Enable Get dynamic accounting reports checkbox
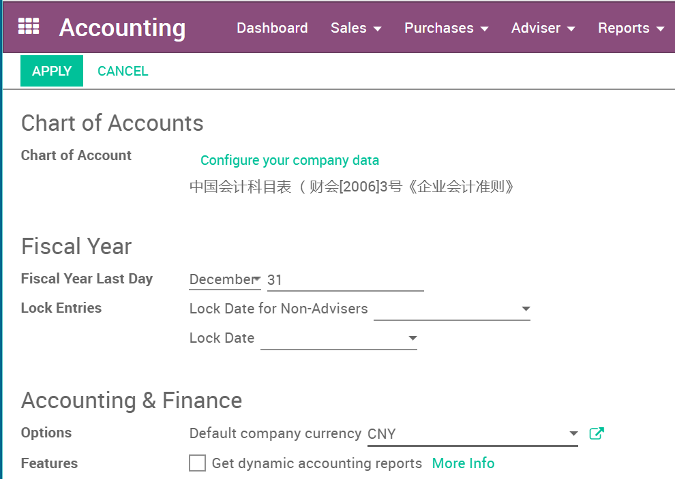This screenshot has height=479, width=675. tap(197, 463)
